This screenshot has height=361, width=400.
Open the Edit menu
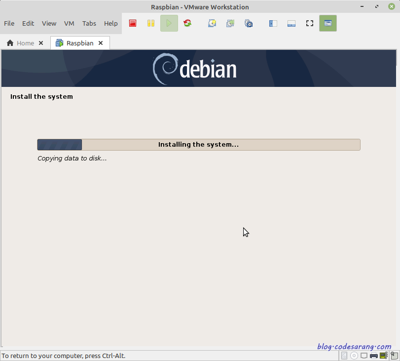[28, 24]
